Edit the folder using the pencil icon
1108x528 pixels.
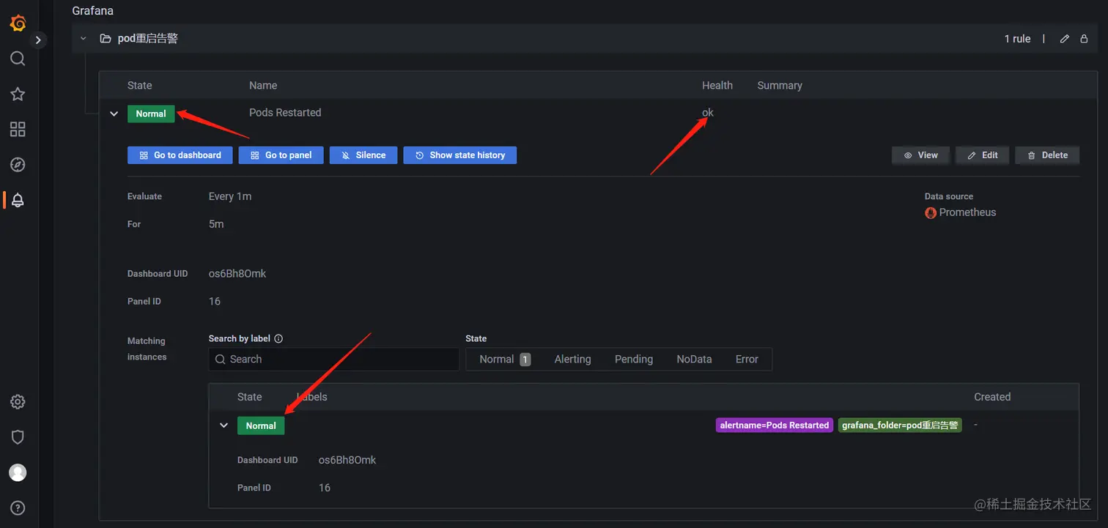pos(1065,39)
